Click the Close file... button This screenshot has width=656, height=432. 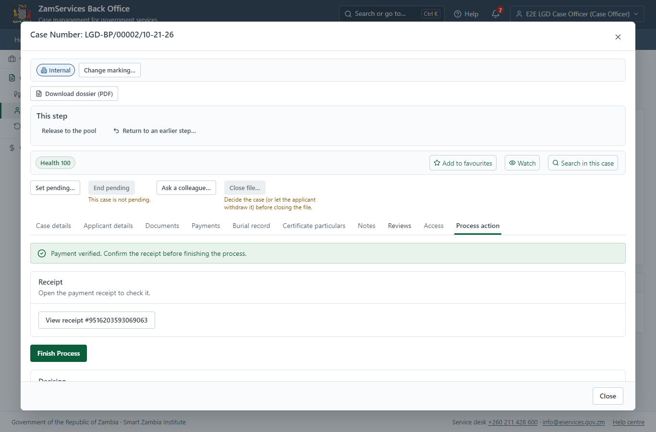245,188
